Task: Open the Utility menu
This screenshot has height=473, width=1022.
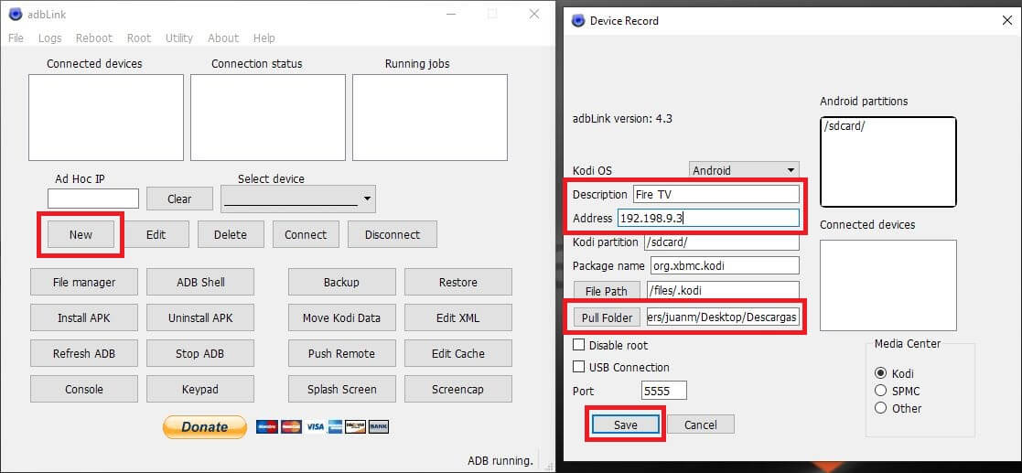Action: [x=179, y=38]
